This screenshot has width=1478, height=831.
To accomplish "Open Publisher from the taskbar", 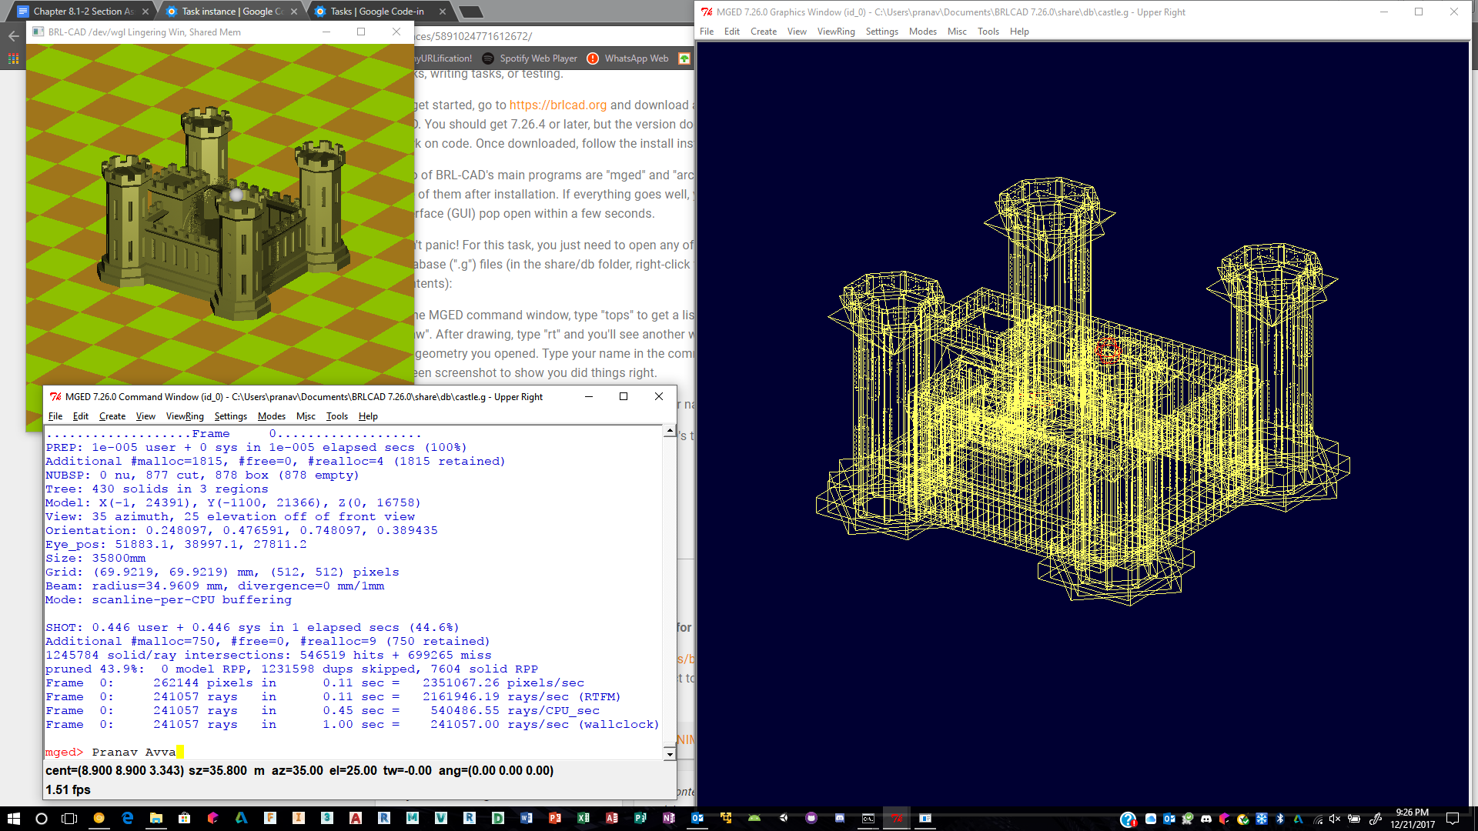I will click(640, 818).
